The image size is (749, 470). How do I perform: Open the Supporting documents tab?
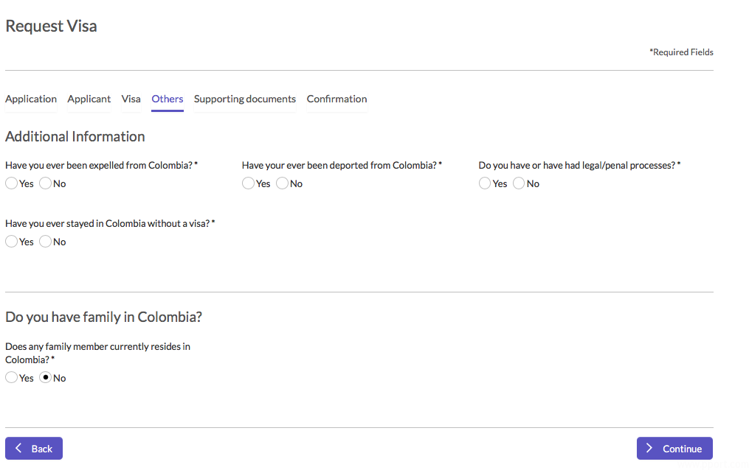pyautogui.click(x=245, y=99)
